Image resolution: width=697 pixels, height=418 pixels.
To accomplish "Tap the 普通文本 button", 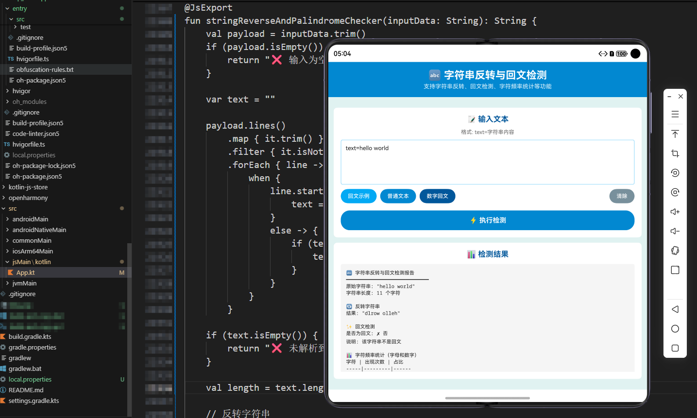I will [x=398, y=196].
